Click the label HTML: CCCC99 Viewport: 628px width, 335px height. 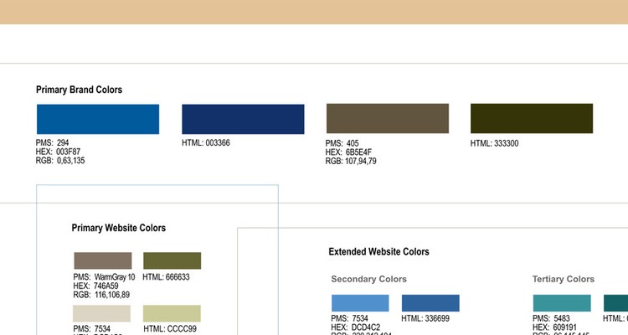click(170, 328)
